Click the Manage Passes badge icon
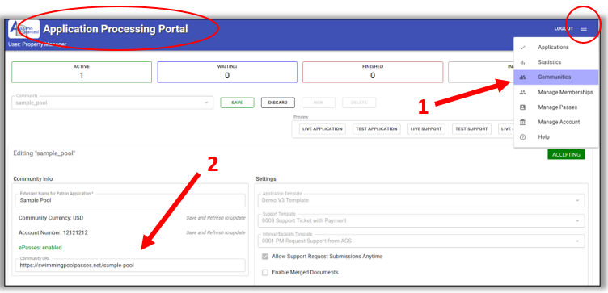This screenshot has height=293, width=608. coord(522,107)
